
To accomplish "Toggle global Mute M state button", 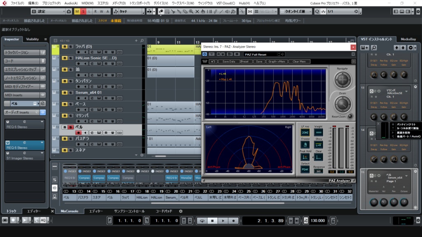I will coord(77,12).
